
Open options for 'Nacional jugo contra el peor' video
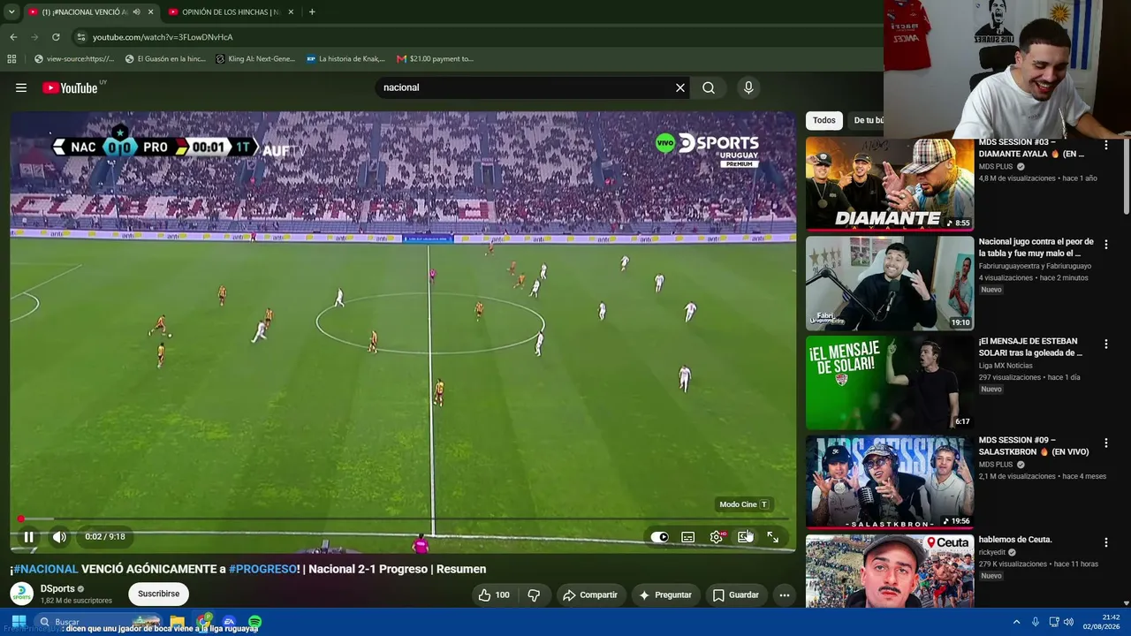tap(1105, 244)
